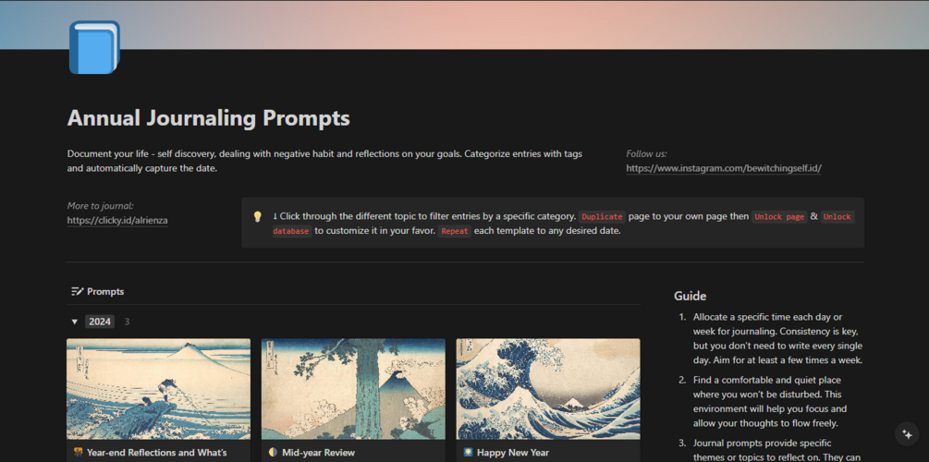
Task: Click the Happy New Year card title
Action: point(513,453)
